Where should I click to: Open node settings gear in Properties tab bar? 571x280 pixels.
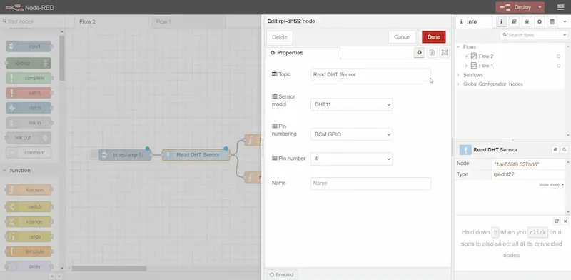pos(419,53)
